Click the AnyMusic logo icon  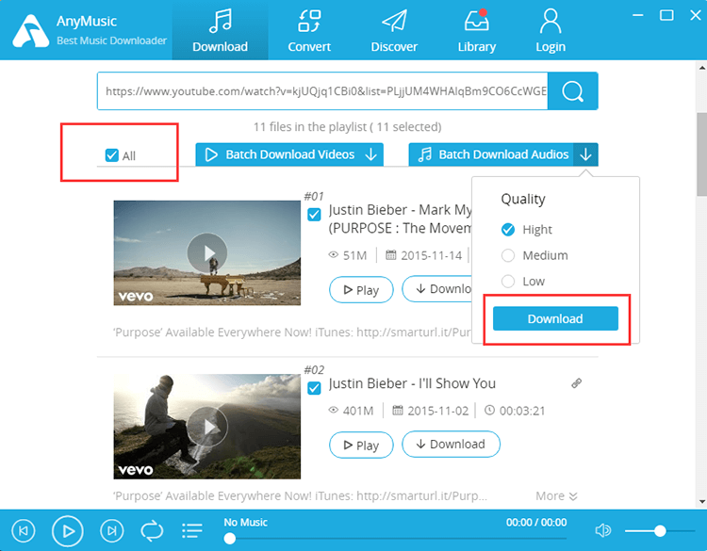31,31
